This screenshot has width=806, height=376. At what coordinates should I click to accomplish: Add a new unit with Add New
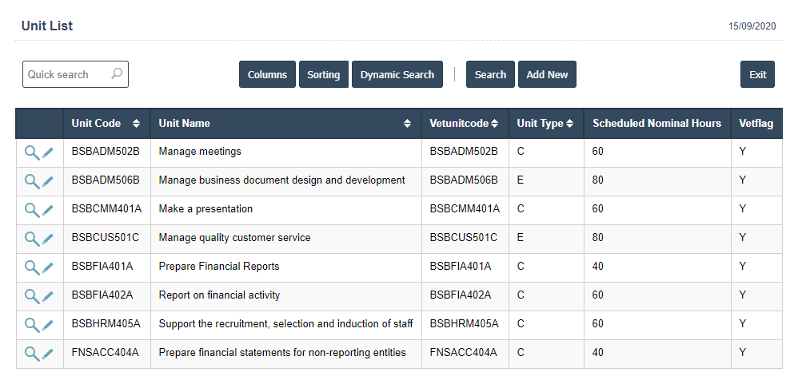point(547,74)
